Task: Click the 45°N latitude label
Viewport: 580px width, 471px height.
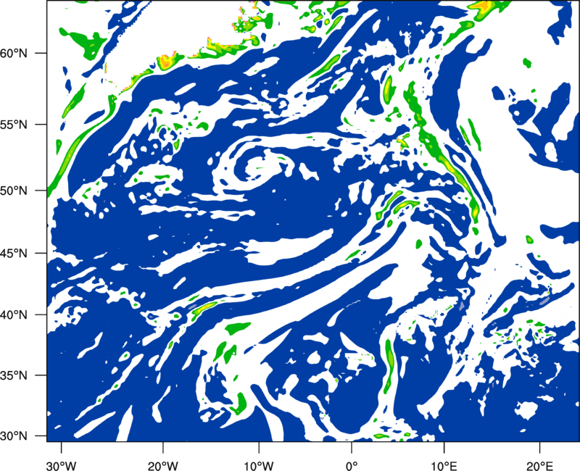Action: [14, 254]
